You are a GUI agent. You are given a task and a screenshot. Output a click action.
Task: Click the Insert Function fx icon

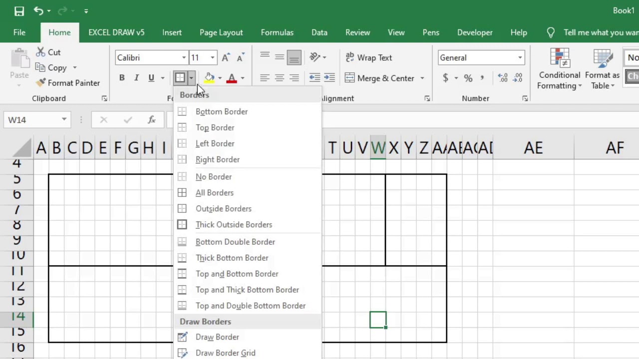point(152,120)
